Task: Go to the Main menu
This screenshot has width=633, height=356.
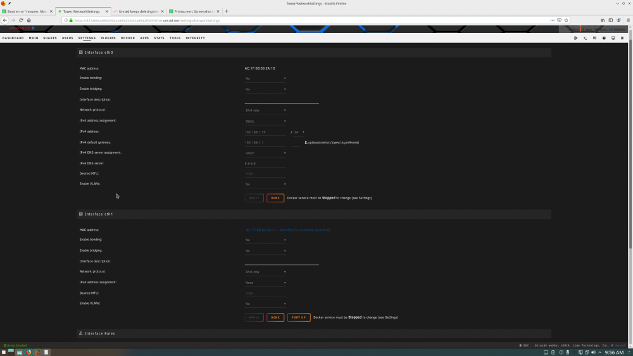Action: pyautogui.click(x=34, y=38)
